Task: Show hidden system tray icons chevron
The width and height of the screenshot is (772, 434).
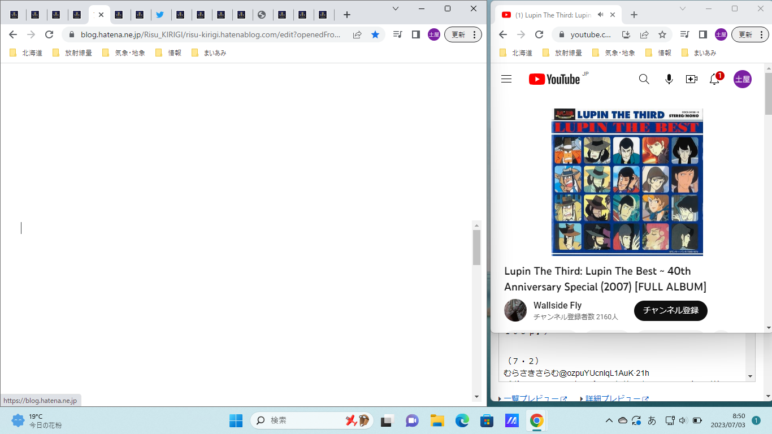Action: [609, 420]
